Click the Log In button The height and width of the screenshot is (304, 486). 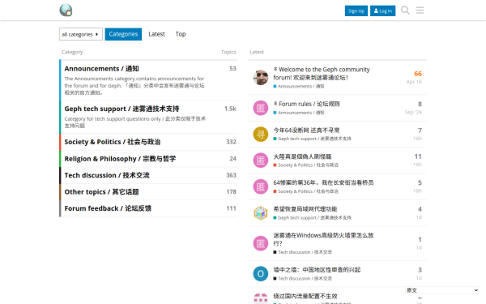pyautogui.click(x=383, y=11)
